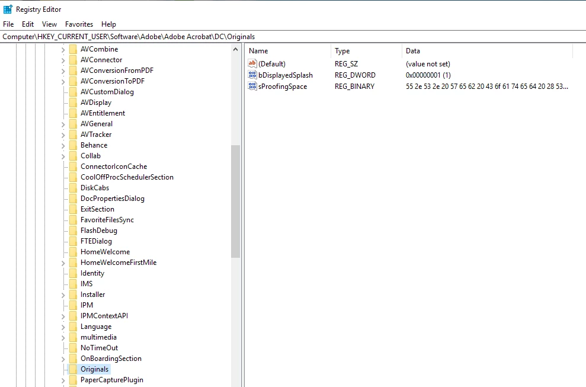Click the AVCustomDialog folder icon
This screenshot has width=586, height=387.
click(73, 92)
